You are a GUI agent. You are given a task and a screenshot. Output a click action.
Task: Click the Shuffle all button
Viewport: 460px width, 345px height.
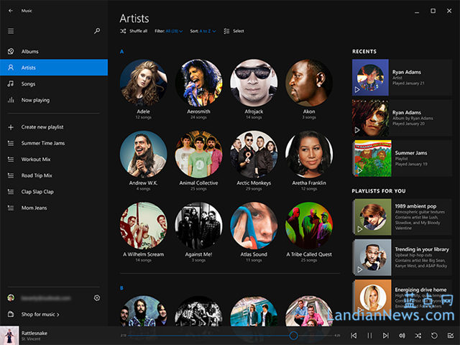tap(134, 31)
